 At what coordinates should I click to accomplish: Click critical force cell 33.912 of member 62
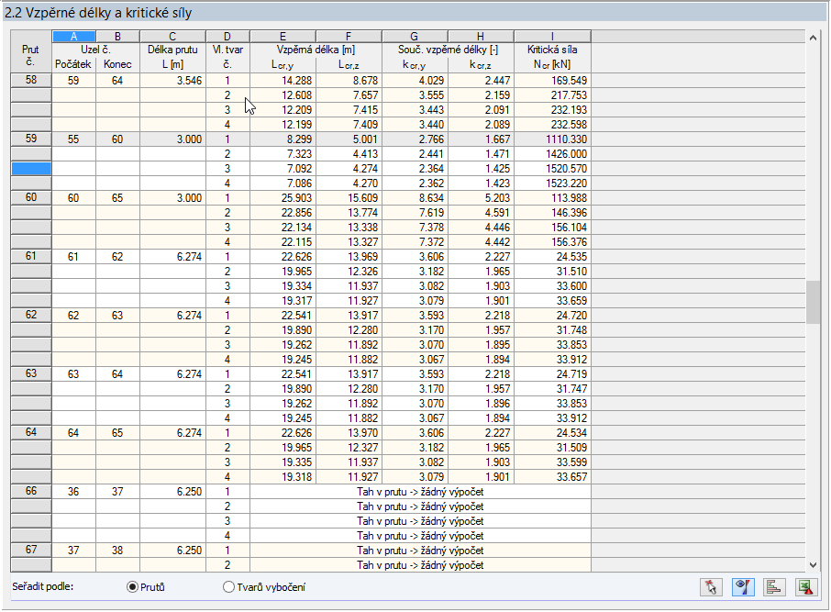click(552, 360)
